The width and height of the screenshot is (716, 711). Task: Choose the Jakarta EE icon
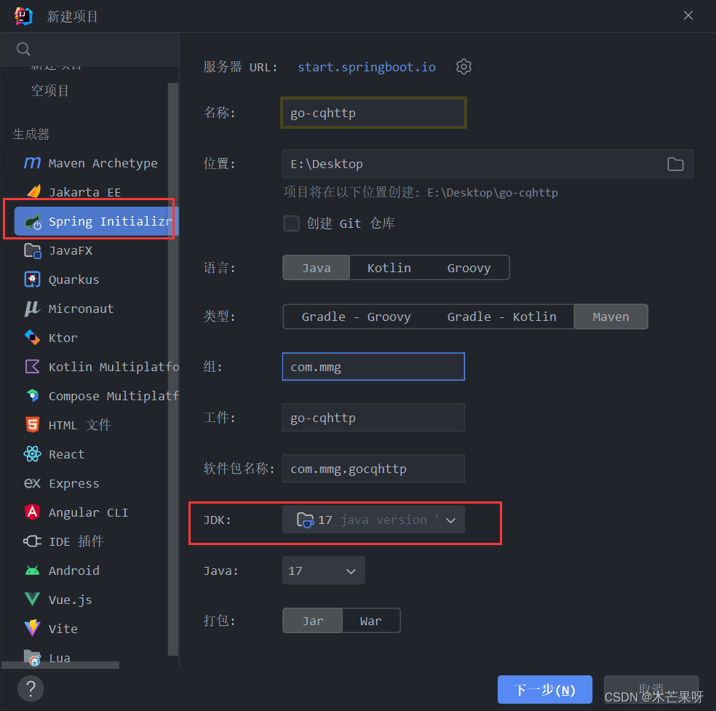point(33,192)
